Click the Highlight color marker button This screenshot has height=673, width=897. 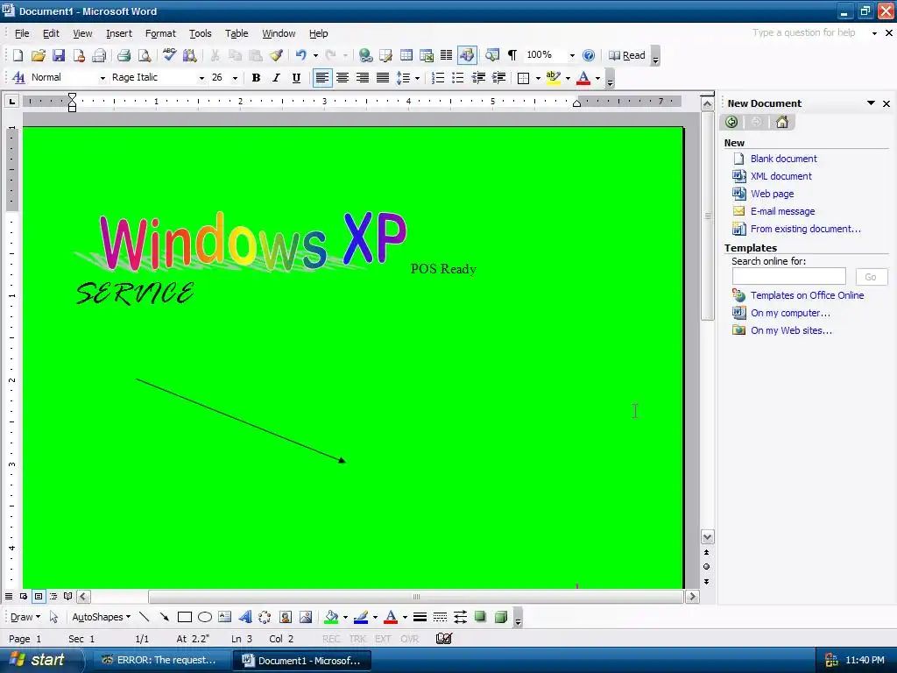(554, 78)
